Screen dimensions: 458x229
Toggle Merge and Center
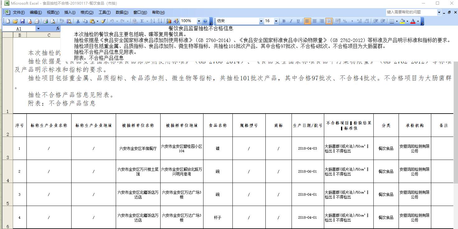click(329, 21)
